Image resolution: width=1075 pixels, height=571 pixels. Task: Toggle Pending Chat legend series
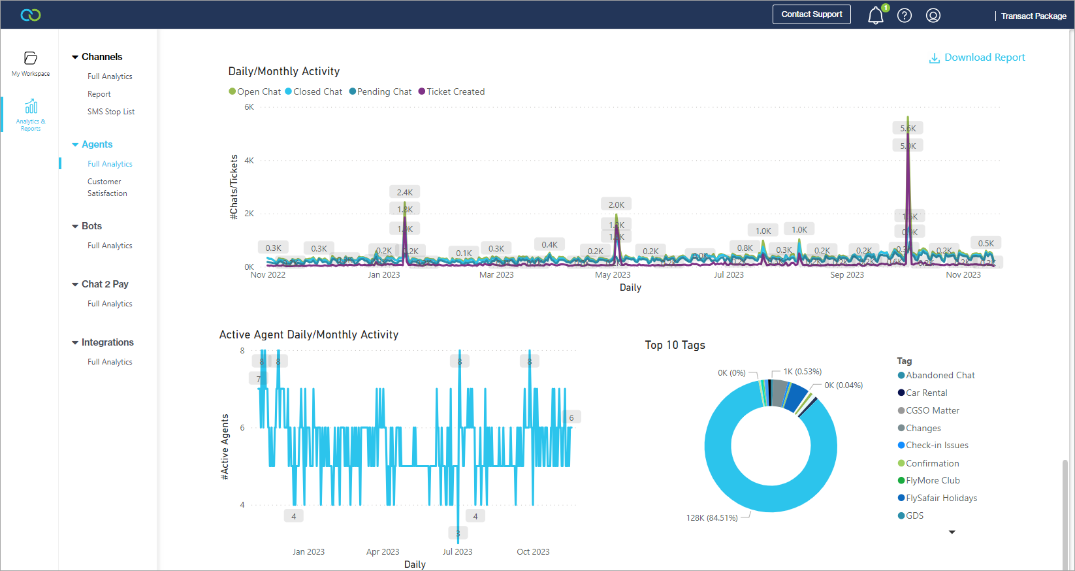click(x=380, y=91)
